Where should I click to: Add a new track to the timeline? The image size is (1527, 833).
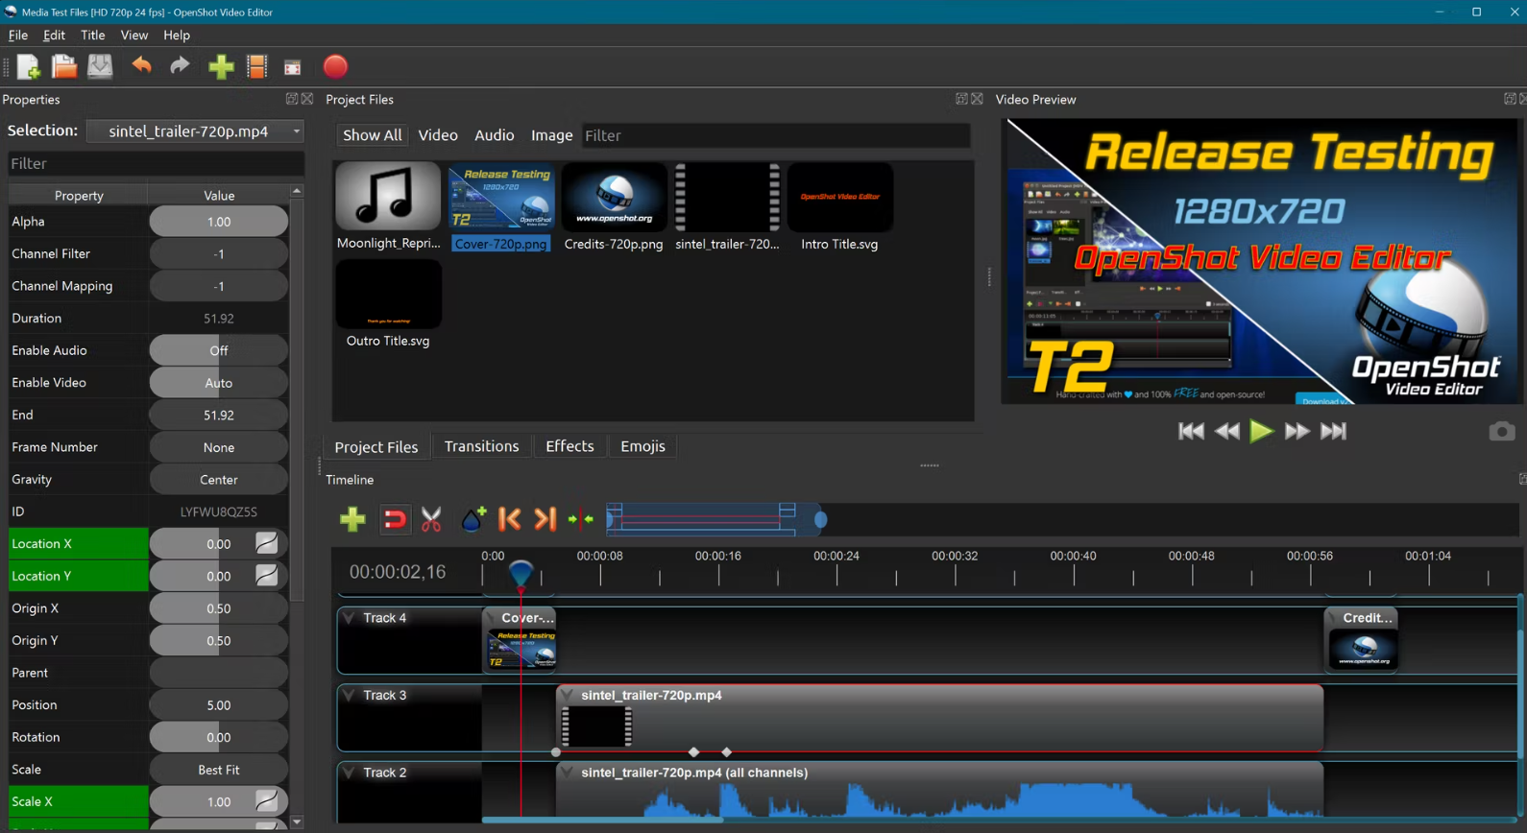click(352, 519)
